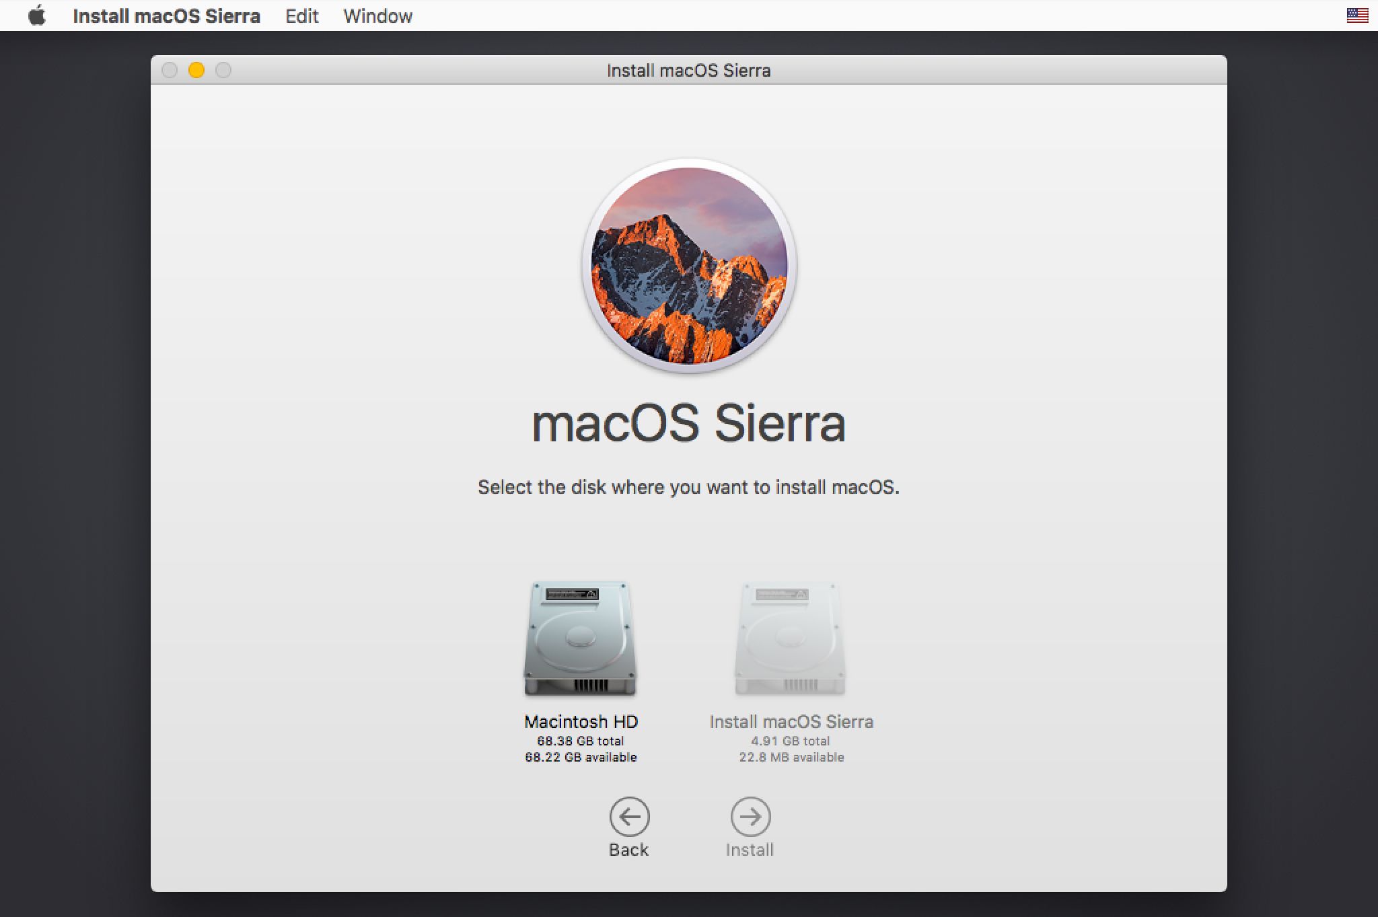Open the Apple logo menu
The width and height of the screenshot is (1378, 917).
click(37, 15)
